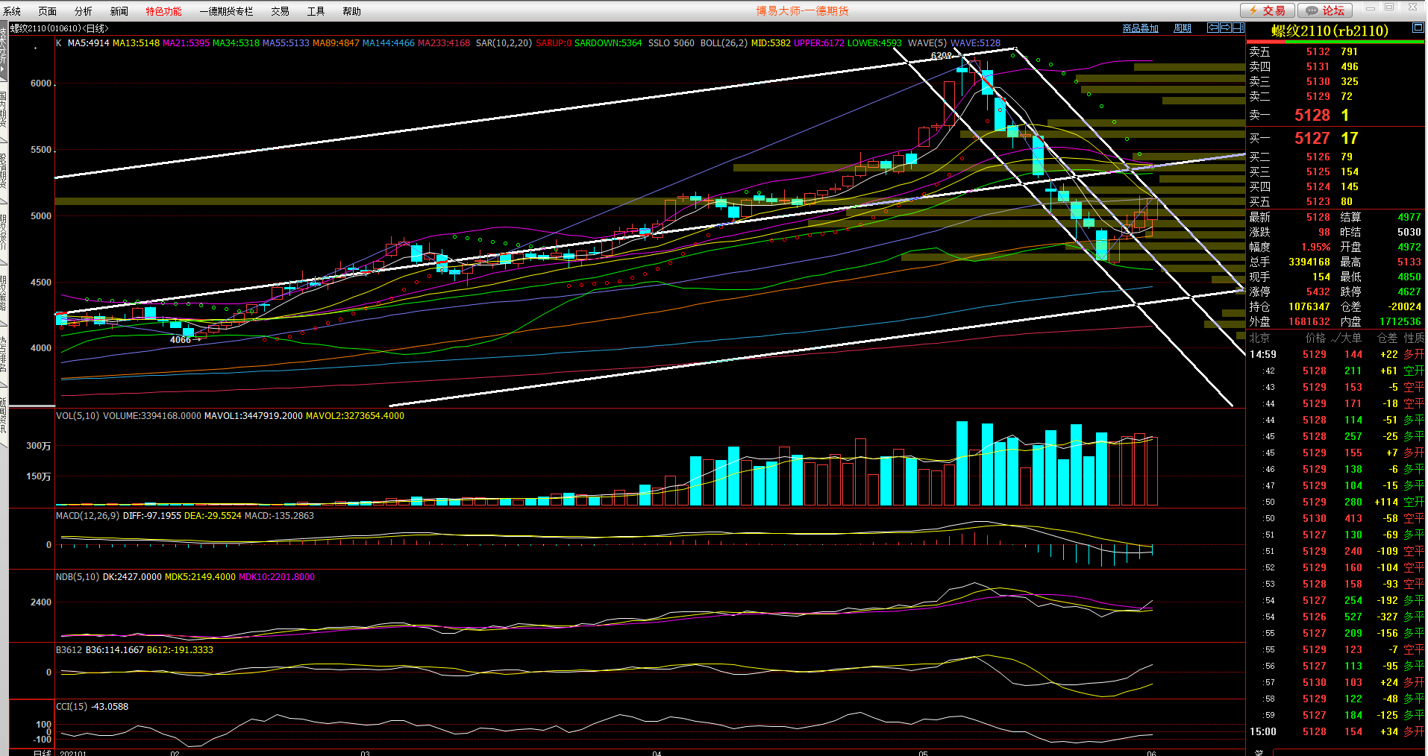Click the 买一 price 5127
Image resolution: width=1428 pixels, height=756 pixels.
pyautogui.click(x=1312, y=139)
